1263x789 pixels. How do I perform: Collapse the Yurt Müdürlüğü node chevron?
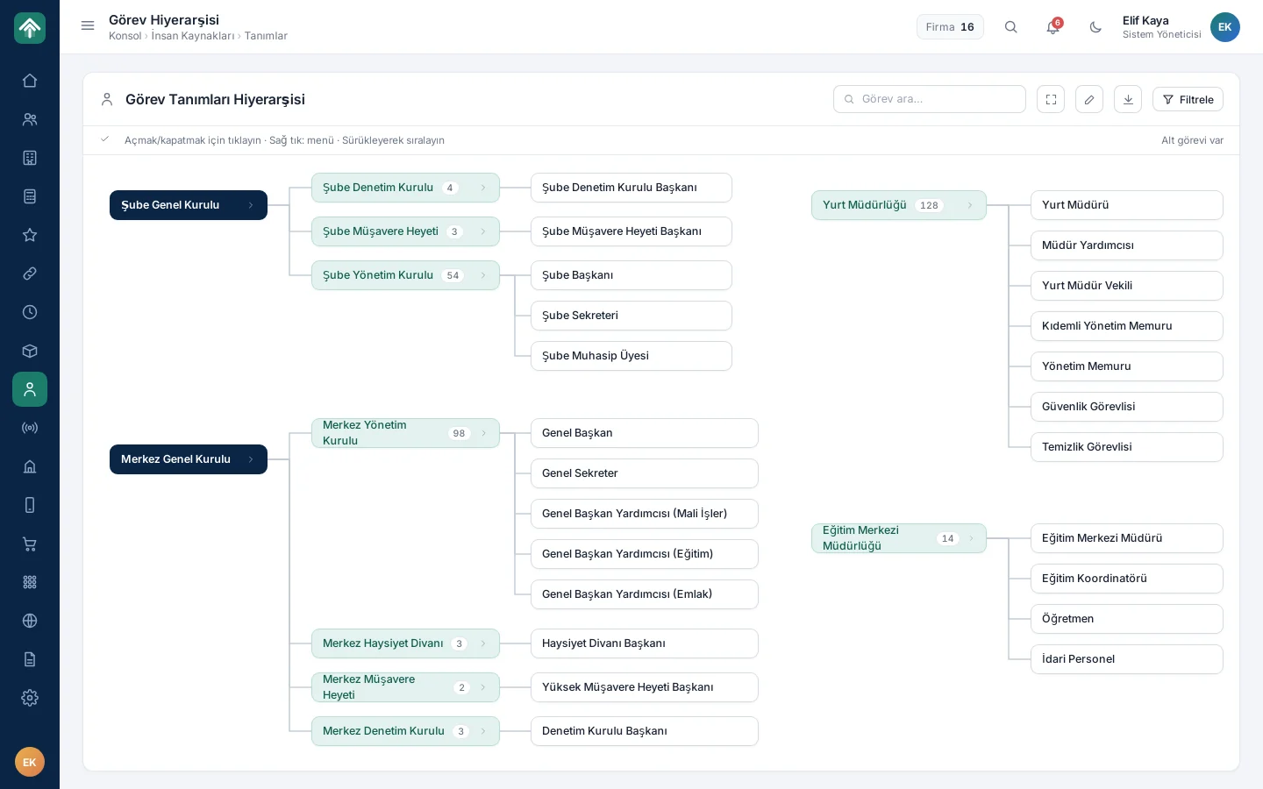(x=970, y=205)
